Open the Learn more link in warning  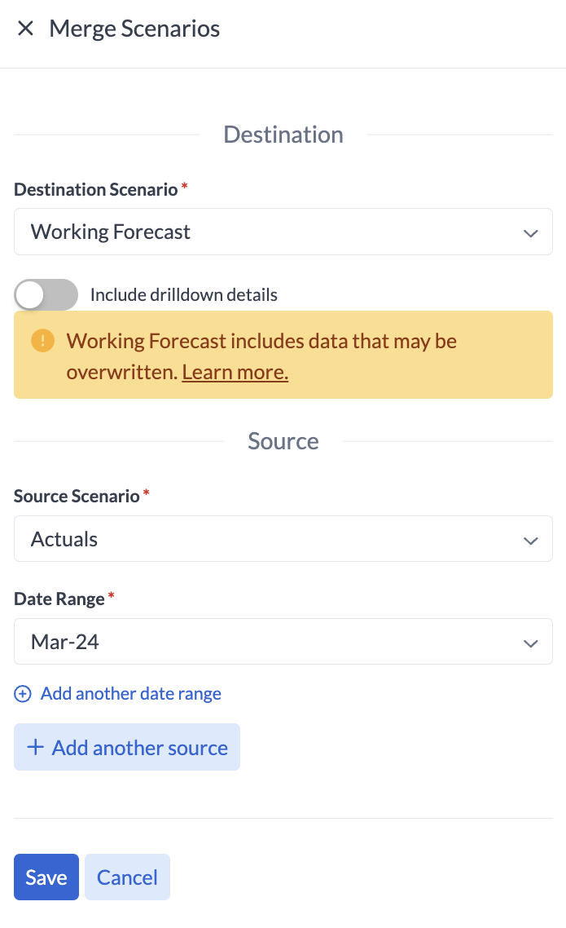point(235,373)
